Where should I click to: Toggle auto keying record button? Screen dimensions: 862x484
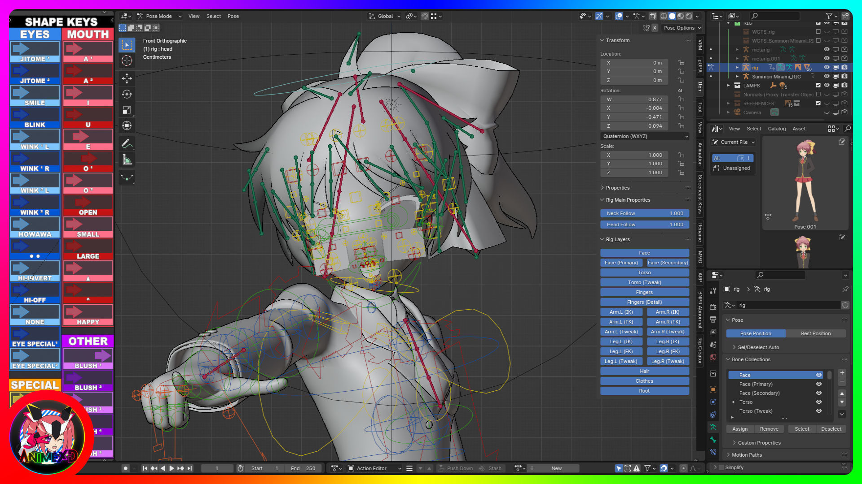[x=125, y=468]
